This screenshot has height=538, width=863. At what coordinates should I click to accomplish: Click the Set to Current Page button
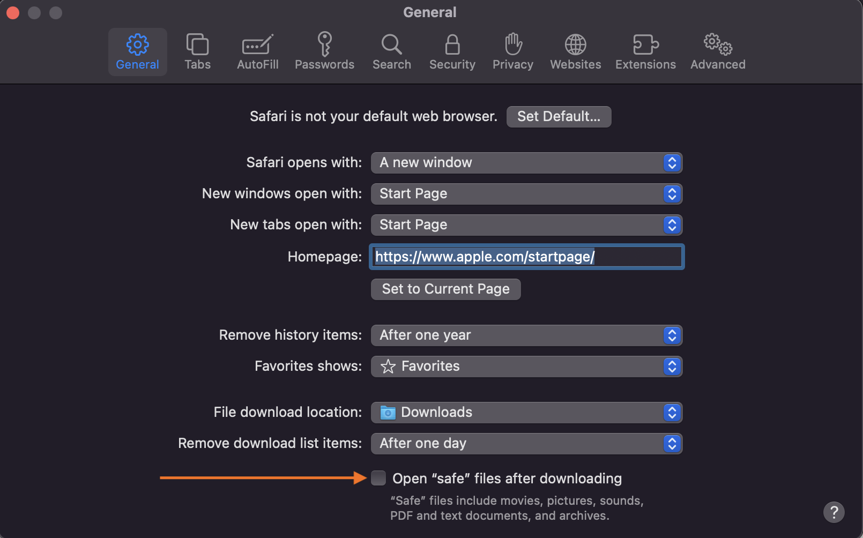click(445, 289)
